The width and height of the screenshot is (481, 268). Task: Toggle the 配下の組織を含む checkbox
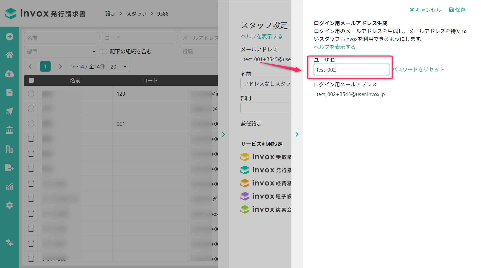105,51
